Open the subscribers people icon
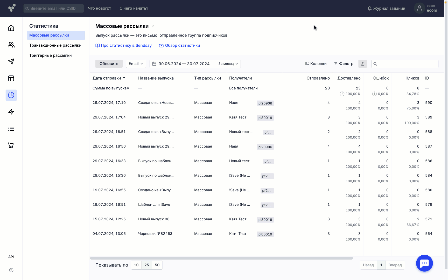Screen dimensions: 448x280 tap(11, 45)
